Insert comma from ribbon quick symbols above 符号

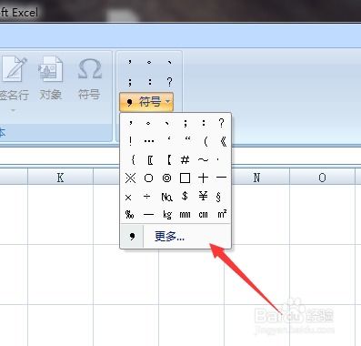pos(130,62)
